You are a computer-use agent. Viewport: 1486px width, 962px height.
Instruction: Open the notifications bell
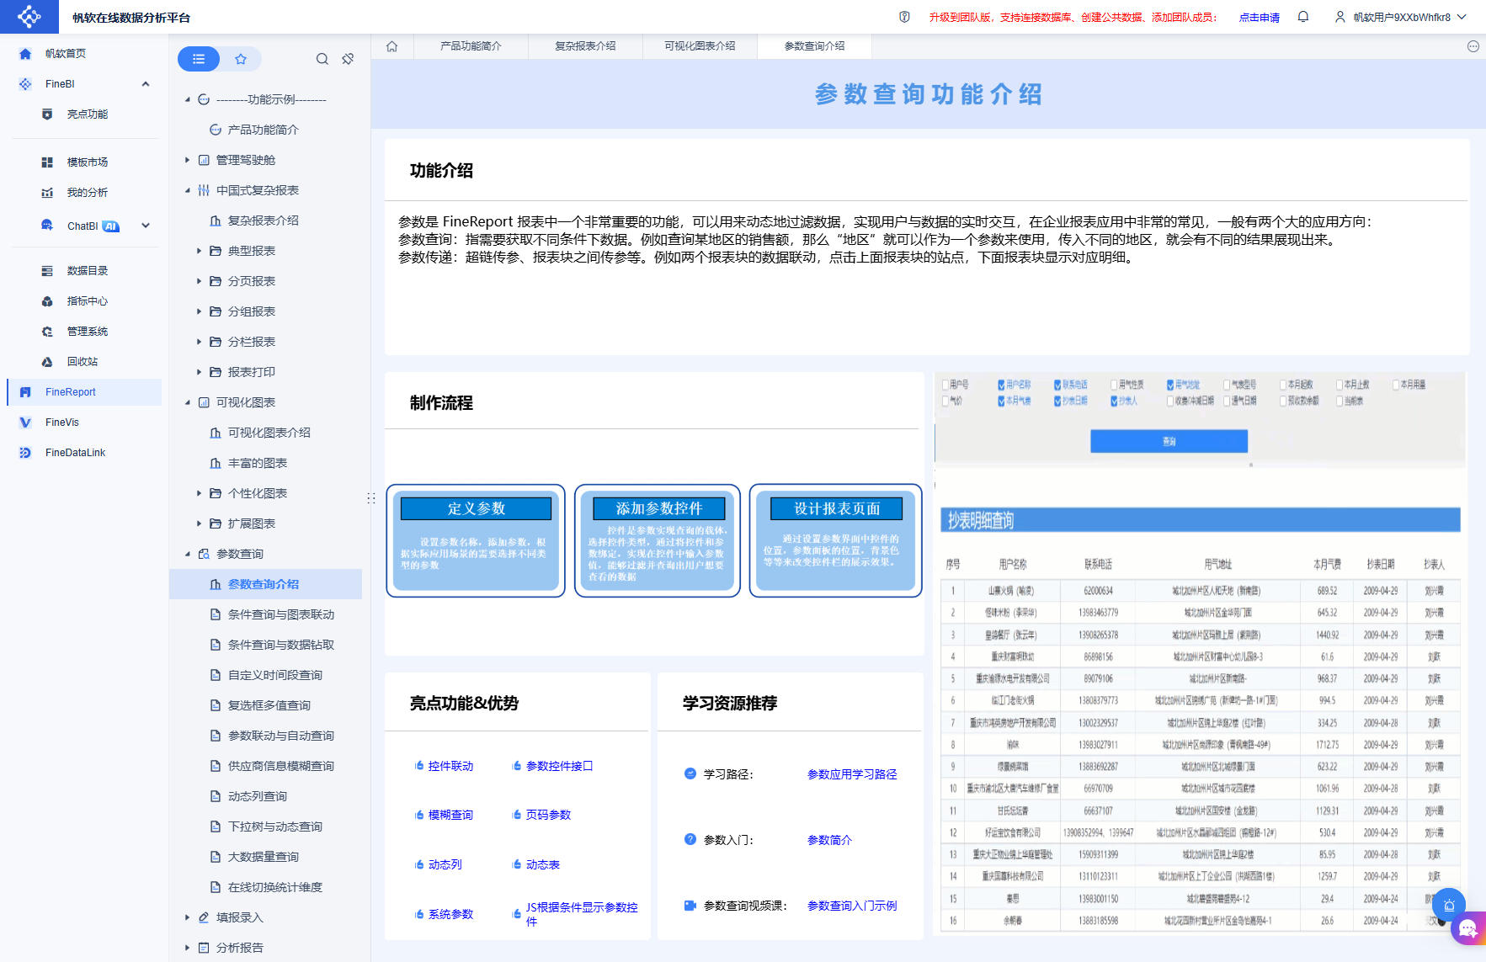(x=1302, y=17)
